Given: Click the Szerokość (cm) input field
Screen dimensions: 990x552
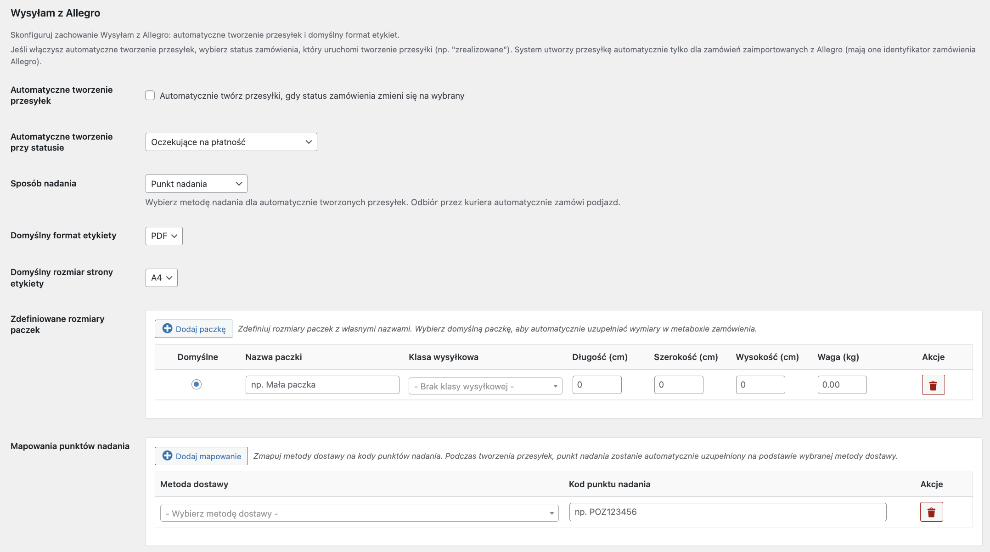Looking at the screenshot, I should [678, 385].
